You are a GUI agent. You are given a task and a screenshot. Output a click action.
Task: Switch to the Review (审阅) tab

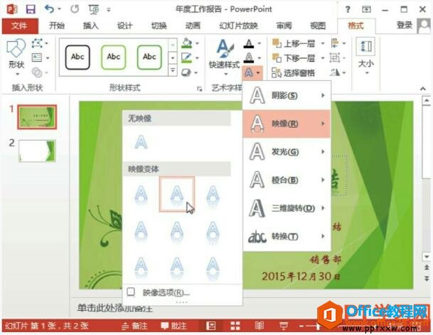(284, 26)
